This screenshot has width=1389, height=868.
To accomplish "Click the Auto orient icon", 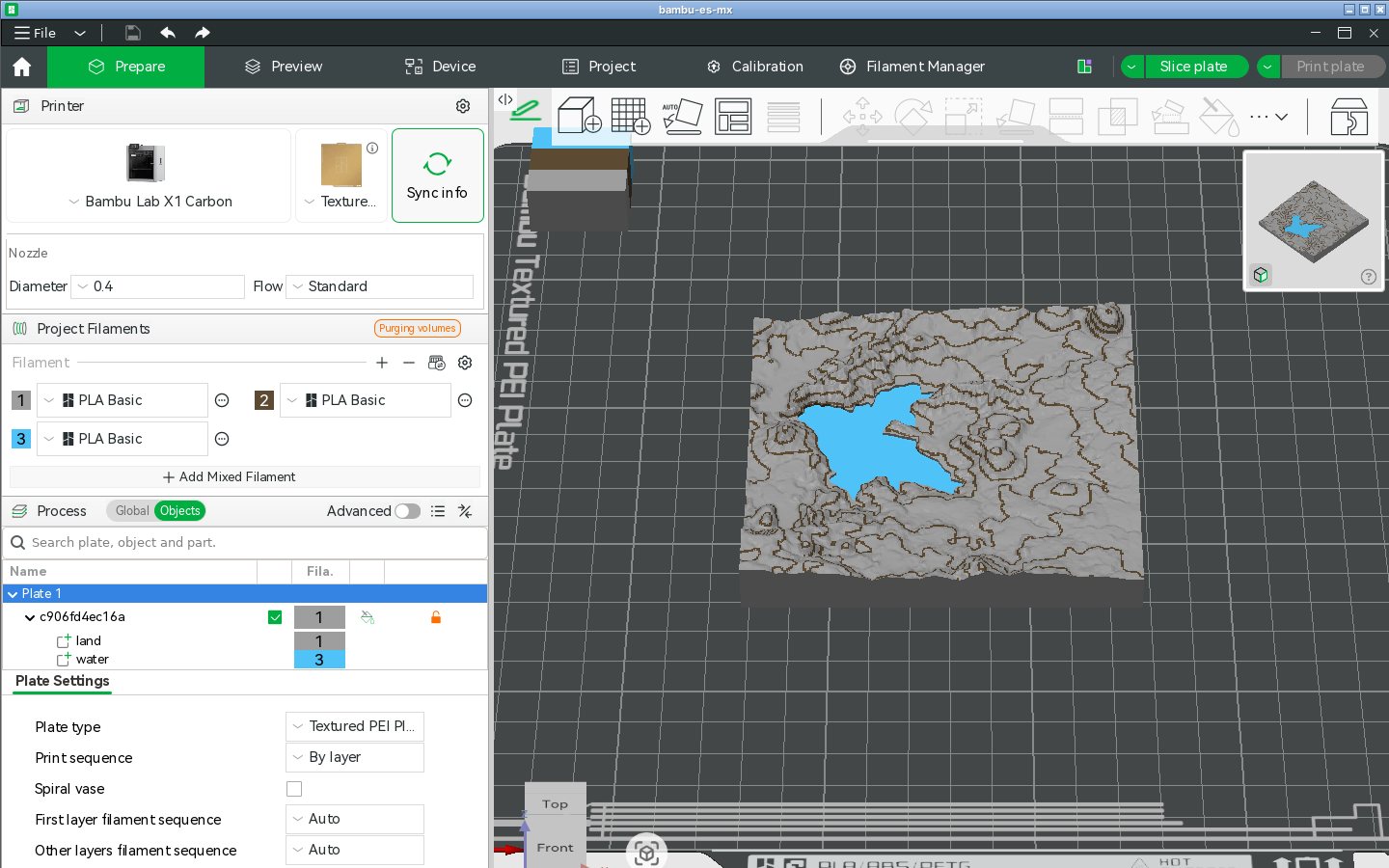I will click(682, 116).
